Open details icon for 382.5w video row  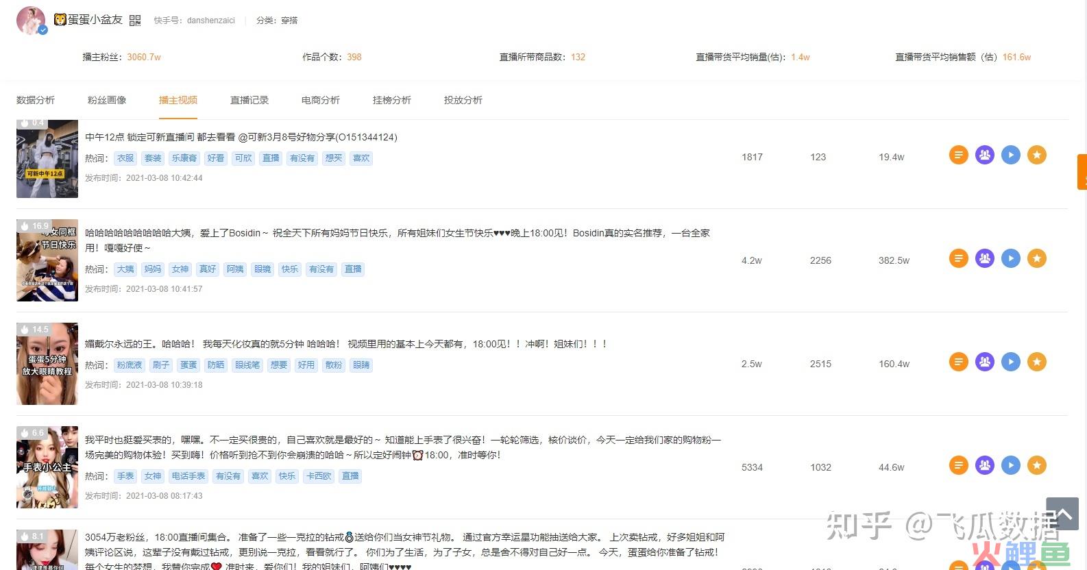tap(959, 258)
